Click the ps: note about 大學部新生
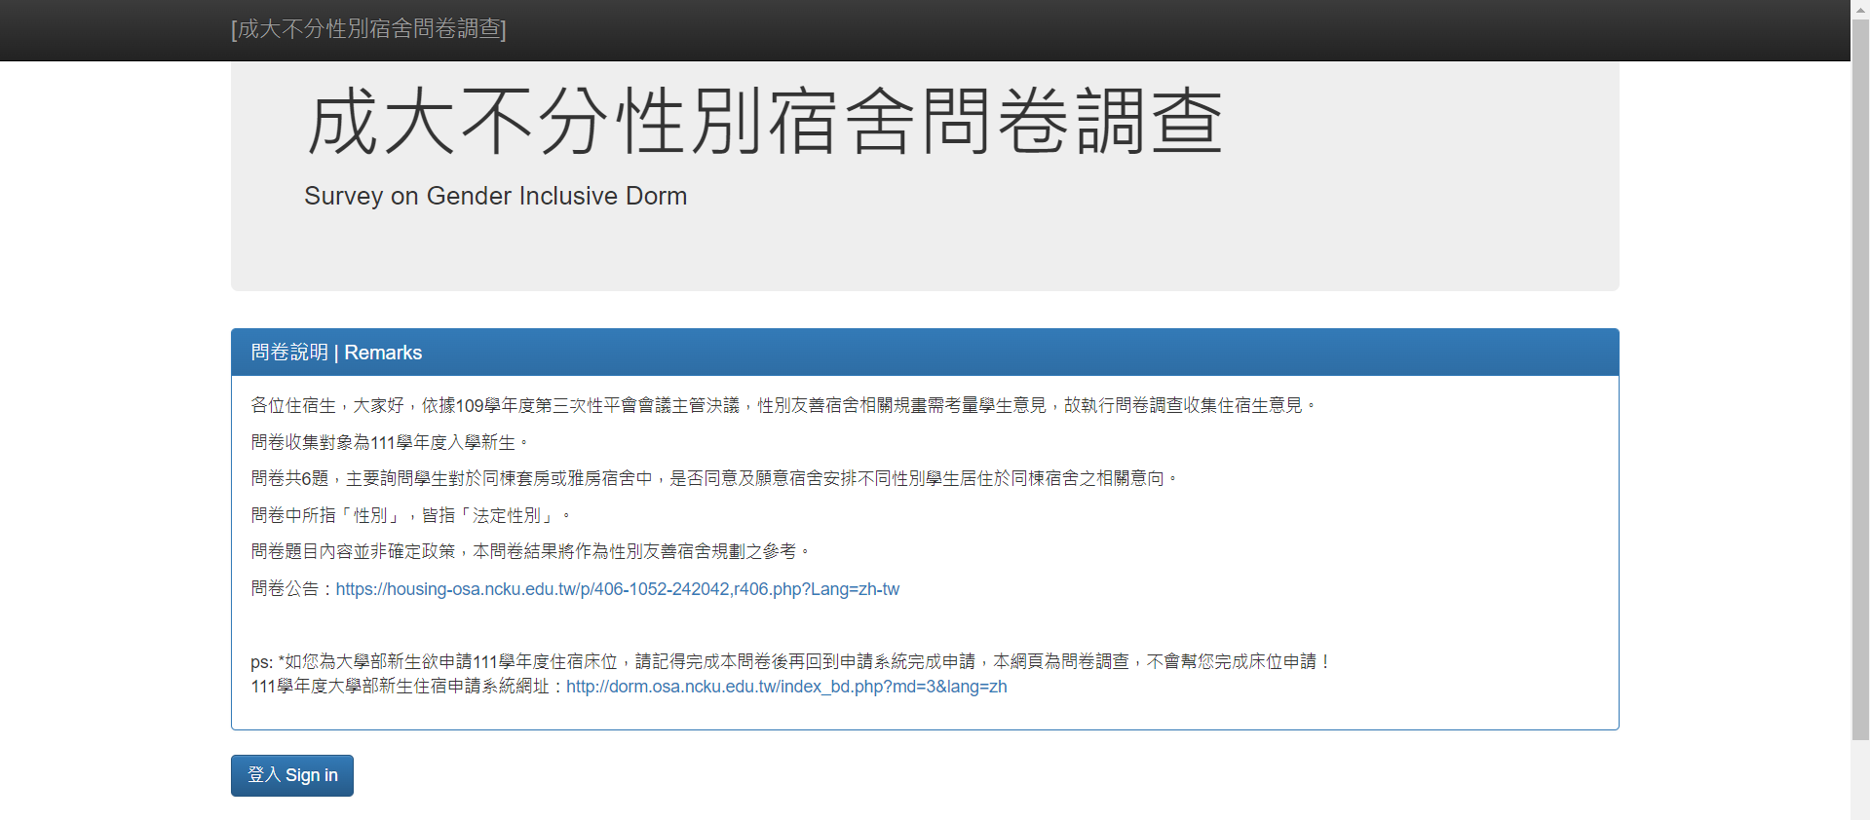The height and width of the screenshot is (820, 1870). tap(790, 662)
